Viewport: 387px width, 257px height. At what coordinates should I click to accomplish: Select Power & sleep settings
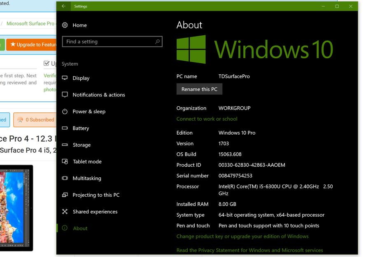tap(89, 112)
